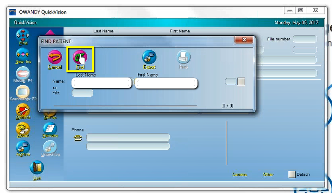Open the Camera link

[239, 174]
